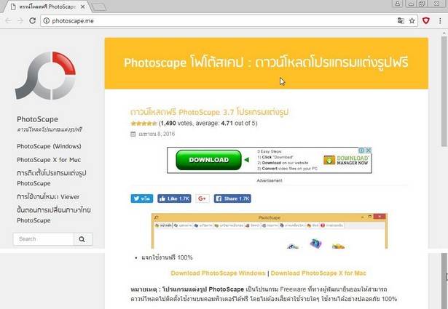Click the Facebook Share 1.7K button
This screenshot has height=309, width=448.
(x=232, y=198)
